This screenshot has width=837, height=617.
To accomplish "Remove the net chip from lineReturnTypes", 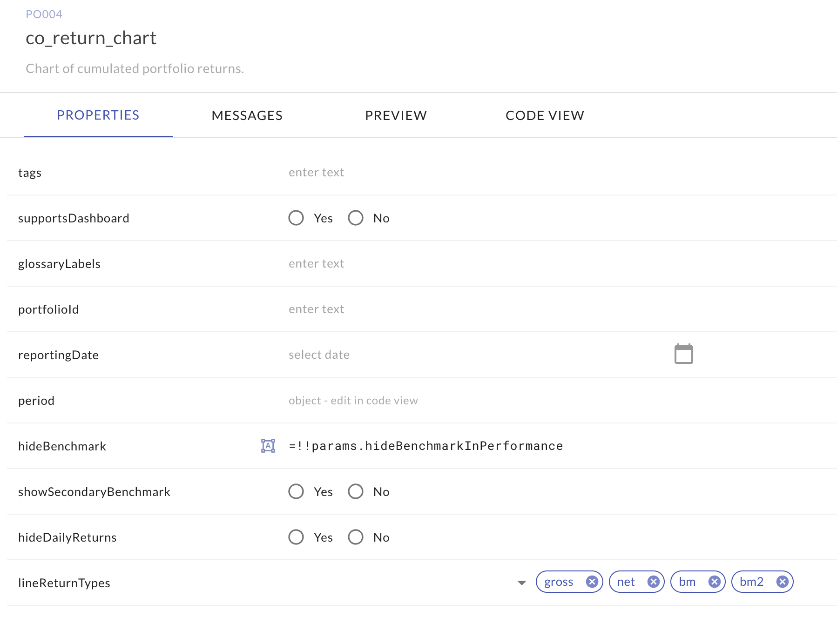I will click(x=654, y=582).
